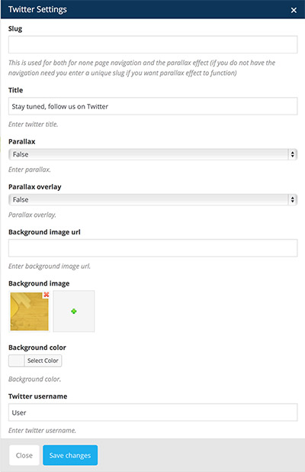The height and width of the screenshot is (472, 305).
Task: Focus the Slug input field
Action: 153,44
